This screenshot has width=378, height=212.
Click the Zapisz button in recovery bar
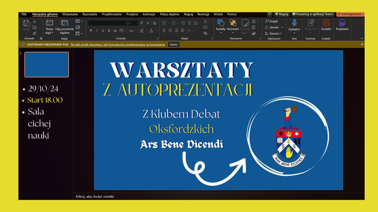[x=174, y=44]
